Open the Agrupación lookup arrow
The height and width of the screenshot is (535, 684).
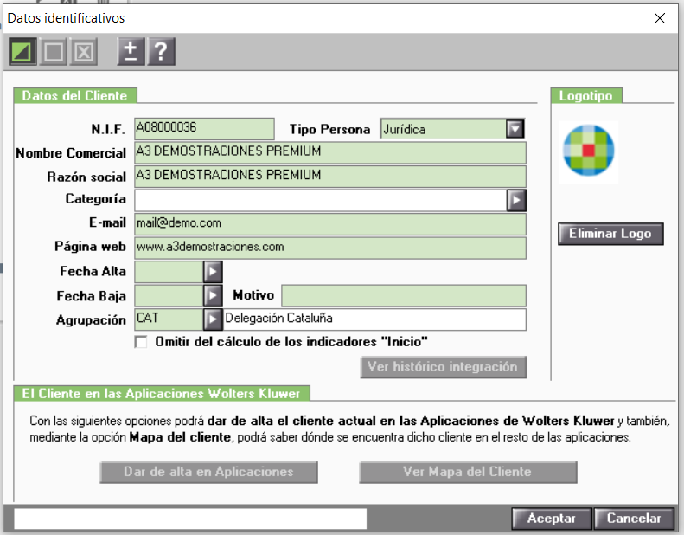[x=213, y=319]
